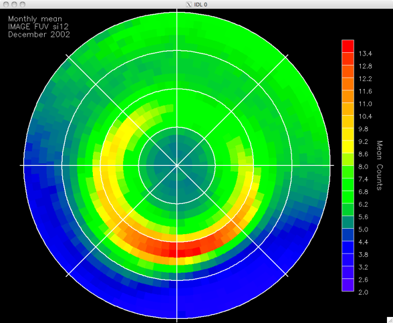Click the orange colorbar segment between 11.6 and 11.0
Image resolution: width=393 pixels, height=323 pixels.
(348, 96)
